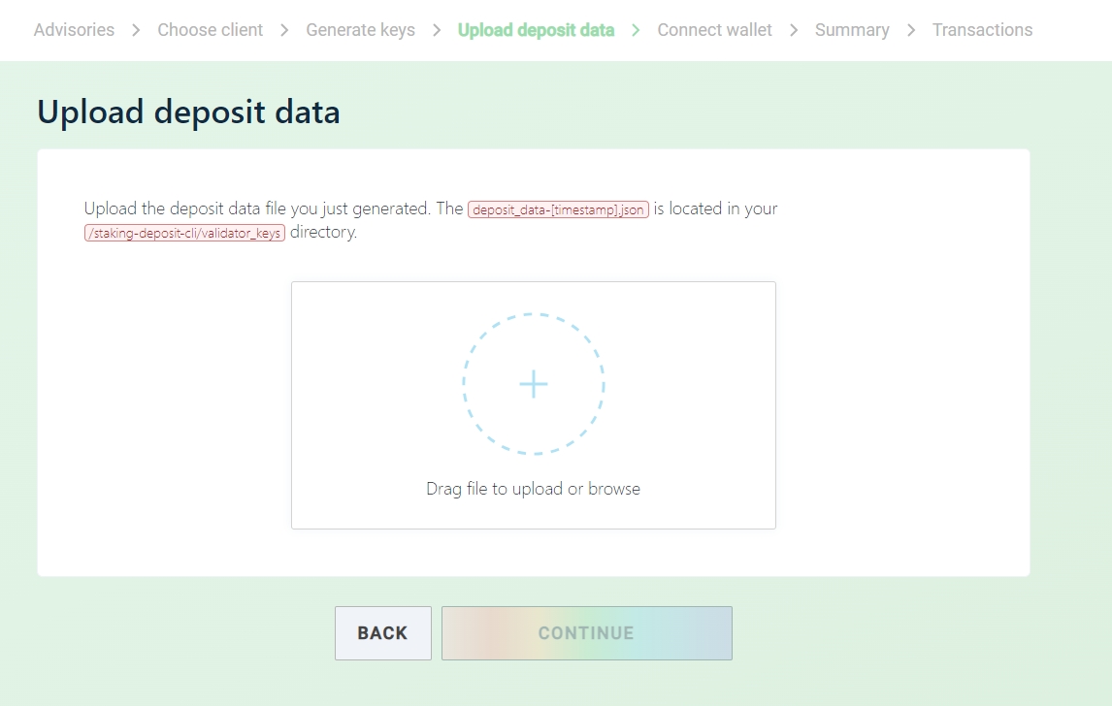This screenshot has width=1112, height=706.
Task: Open the Choose client step
Action: tap(210, 30)
